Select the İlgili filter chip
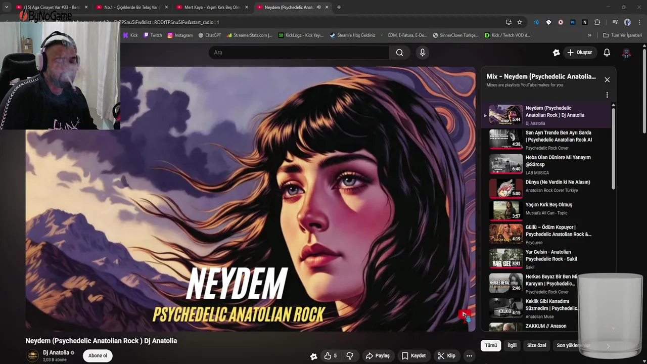 tap(512, 345)
